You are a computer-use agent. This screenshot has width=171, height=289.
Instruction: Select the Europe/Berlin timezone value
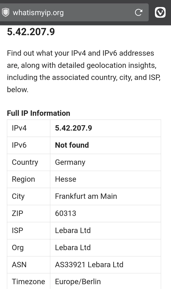pos(78,282)
